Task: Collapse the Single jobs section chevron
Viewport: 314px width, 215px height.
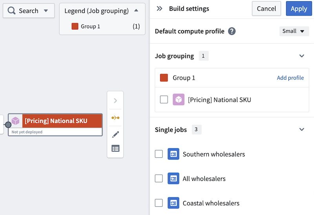Action: coord(301,129)
